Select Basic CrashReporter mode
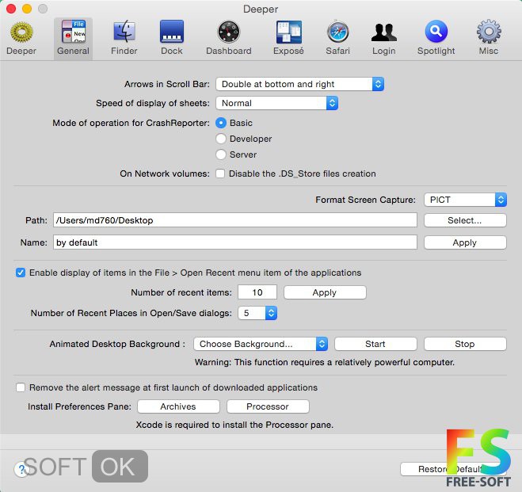Image resolution: width=522 pixels, height=492 pixels. 221,123
